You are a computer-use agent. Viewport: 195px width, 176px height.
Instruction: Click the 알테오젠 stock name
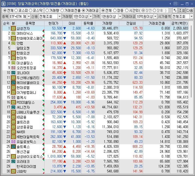click(x=23, y=48)
